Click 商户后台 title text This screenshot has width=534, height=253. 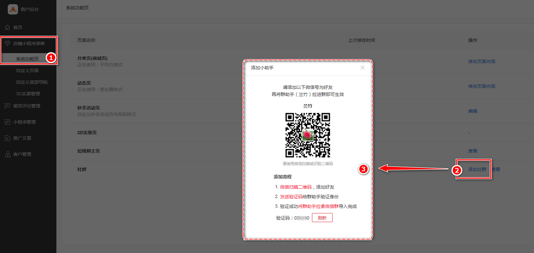pyautogui.click(x=30, y=9)
